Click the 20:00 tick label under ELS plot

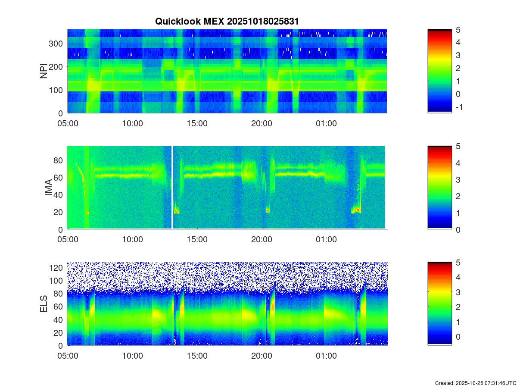pyautogui.click(x=262, y=356)
